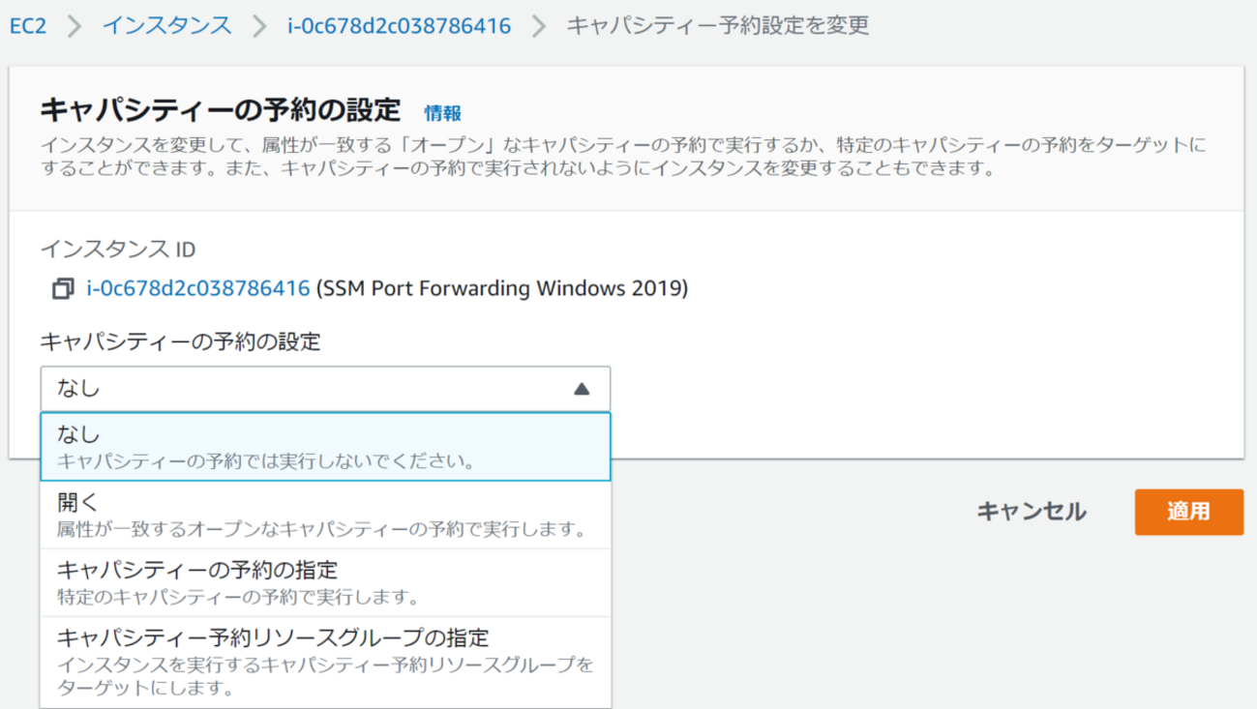Select the キャパシティーの予約の指定 option

(x=325, y=582)
